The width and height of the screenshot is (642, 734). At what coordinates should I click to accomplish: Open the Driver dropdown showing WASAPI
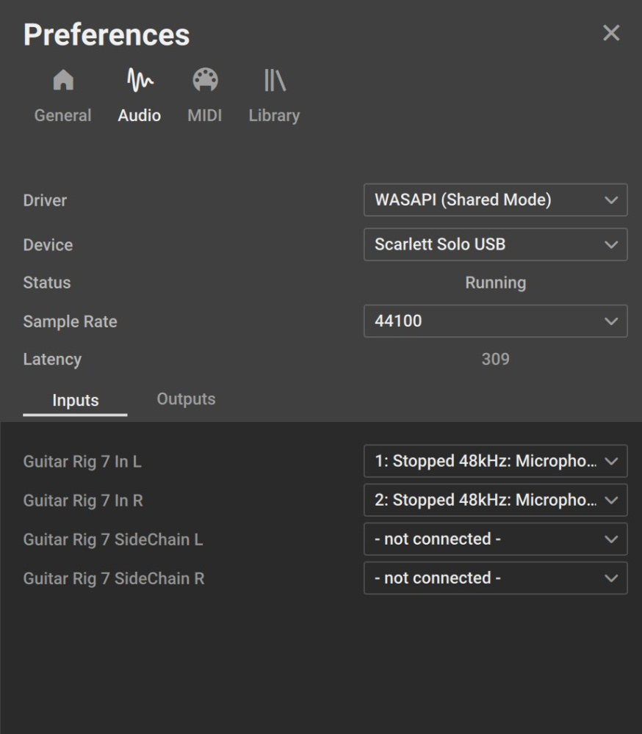495,200
